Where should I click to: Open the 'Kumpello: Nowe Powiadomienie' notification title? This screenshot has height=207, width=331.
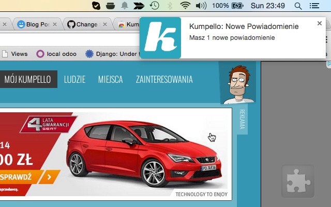[244, 26]
